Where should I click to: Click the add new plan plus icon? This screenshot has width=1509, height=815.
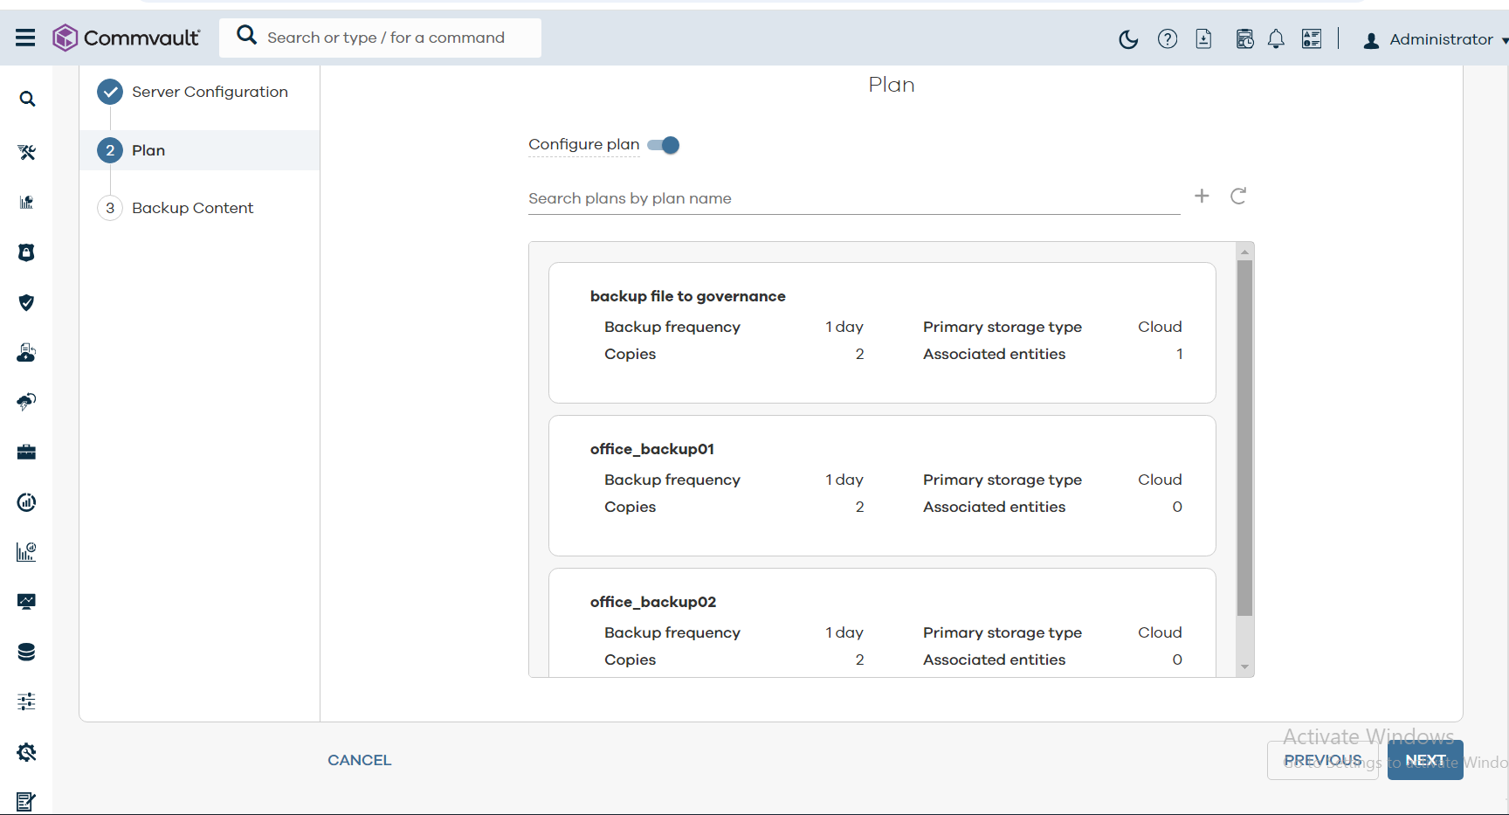[x=1202, y=196]
